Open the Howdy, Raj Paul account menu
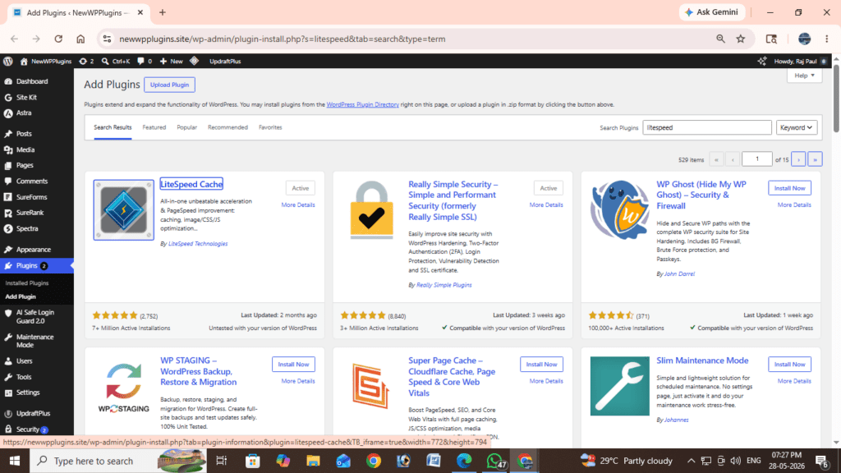 [x=800, y=61]
